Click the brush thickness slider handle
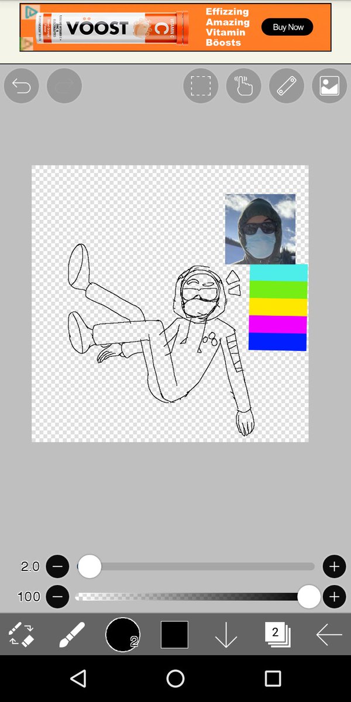 point(90,566)
